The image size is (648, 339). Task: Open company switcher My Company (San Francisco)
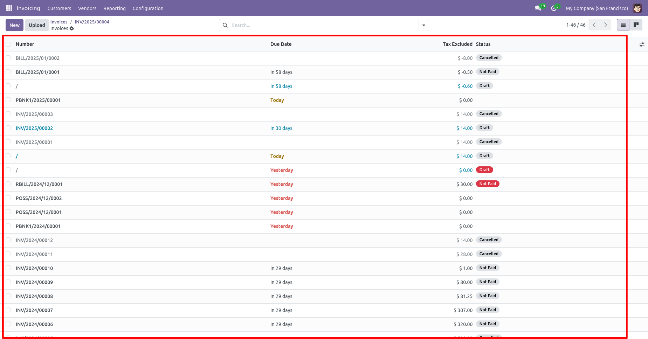click(x=597, y=8)
